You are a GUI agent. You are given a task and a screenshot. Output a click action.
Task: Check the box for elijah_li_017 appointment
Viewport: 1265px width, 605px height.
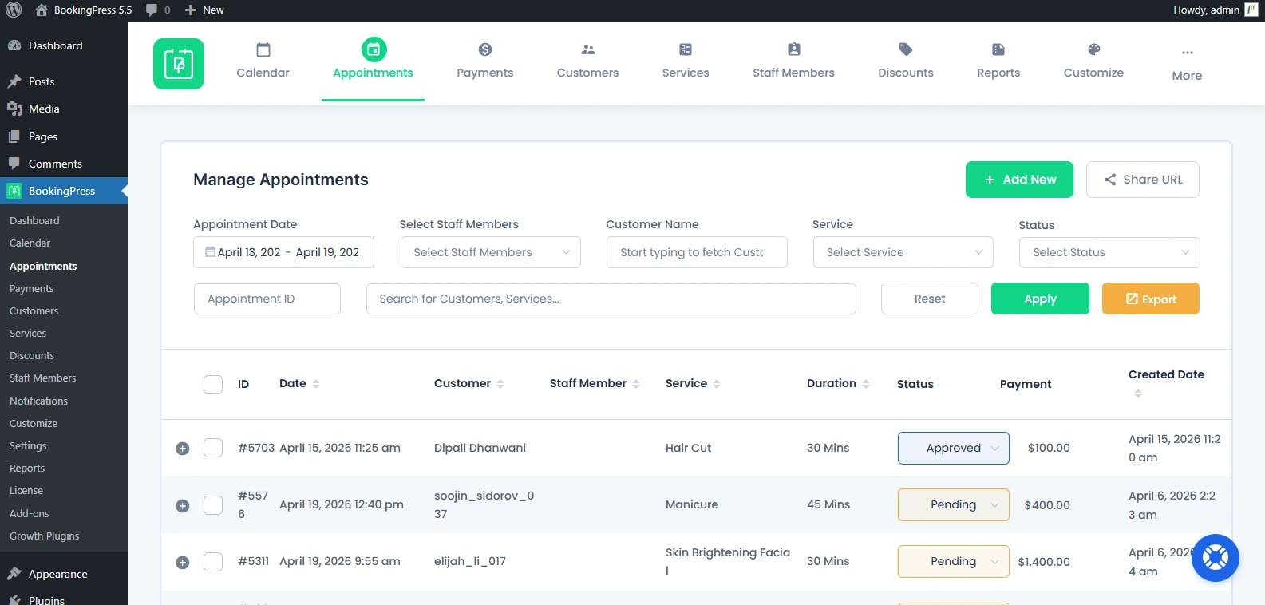pos(213,561)
